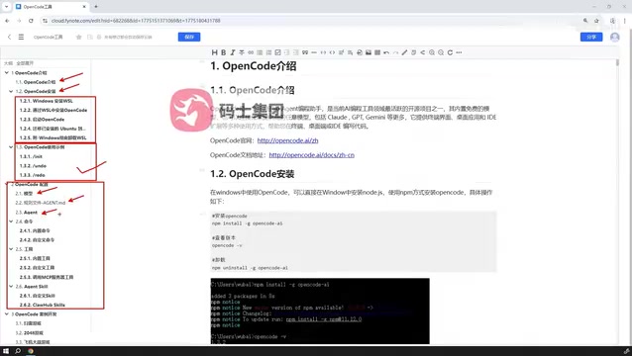Screen dimensions: 632x356
Task: Jump to '1.3.1. /init' outline item
Action: tap(31, 156)
